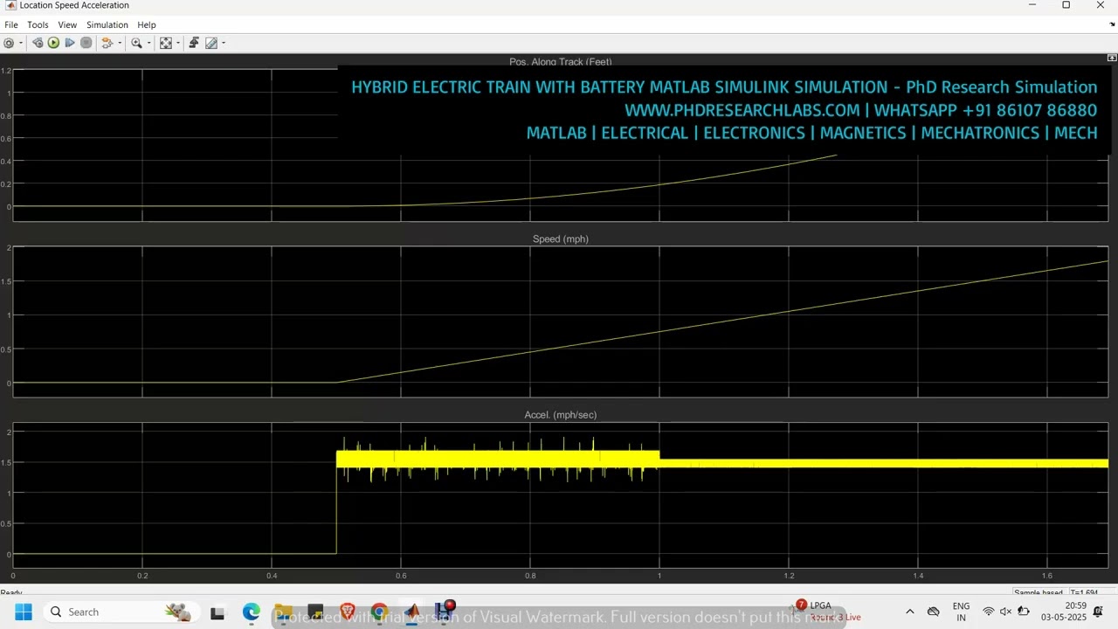This screenshot has height=629, width=1118.
Task: Open scope Configuration Properties gear icon
Action: click(9, 43)
